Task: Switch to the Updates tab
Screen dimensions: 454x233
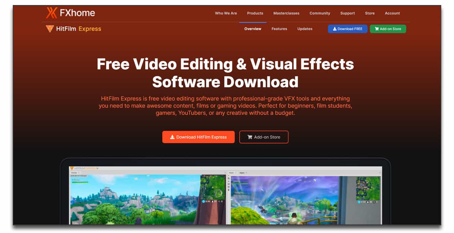Action: click(x=304, y=29)
